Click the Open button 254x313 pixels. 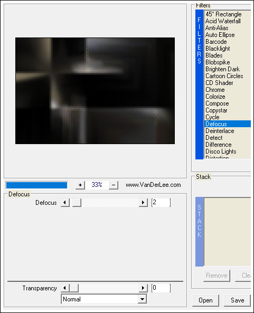[205, 300]
